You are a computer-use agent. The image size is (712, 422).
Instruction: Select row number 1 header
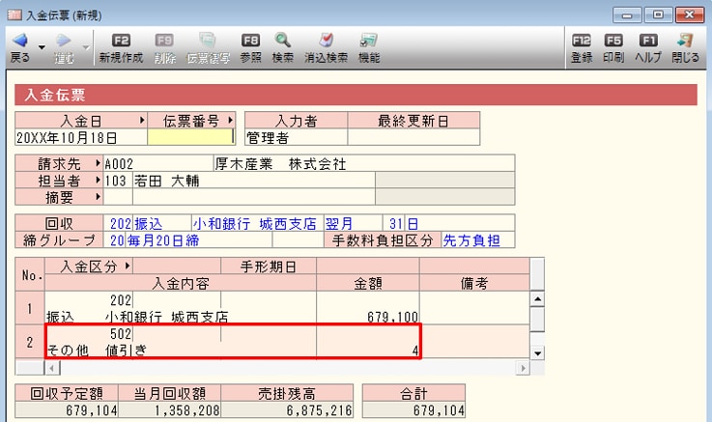click(x=30, y=308)
